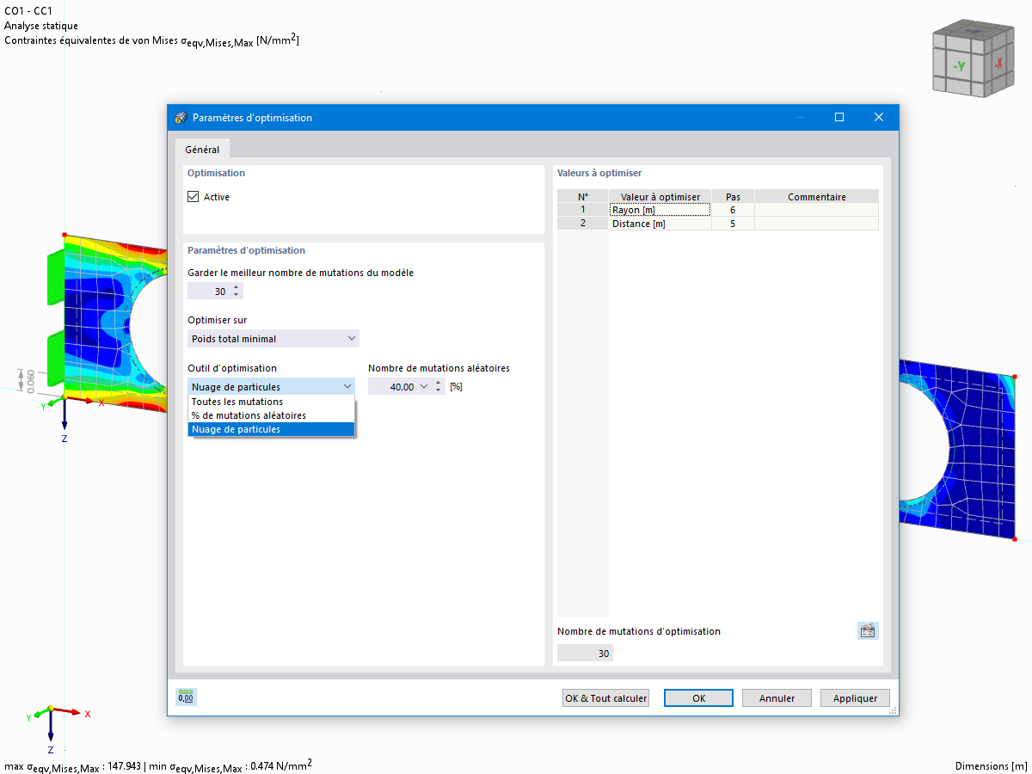Select Nuage de particules in list
1032x774 pixels.
271,429
